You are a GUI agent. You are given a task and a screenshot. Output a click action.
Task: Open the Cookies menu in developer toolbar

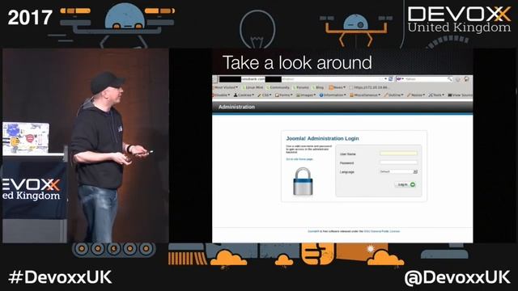coord(244,95)
